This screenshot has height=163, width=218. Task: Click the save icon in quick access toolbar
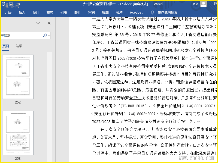click(x=12, y=4)
